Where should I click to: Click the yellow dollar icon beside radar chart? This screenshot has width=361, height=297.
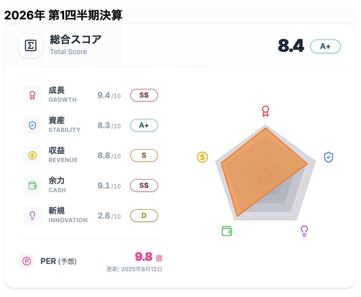(202, 157)
